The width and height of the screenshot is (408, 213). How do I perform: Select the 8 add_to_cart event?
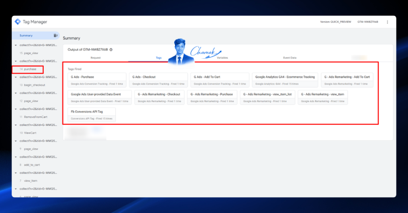click(29, 165)
